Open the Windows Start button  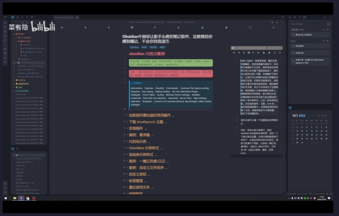(6, 198)
